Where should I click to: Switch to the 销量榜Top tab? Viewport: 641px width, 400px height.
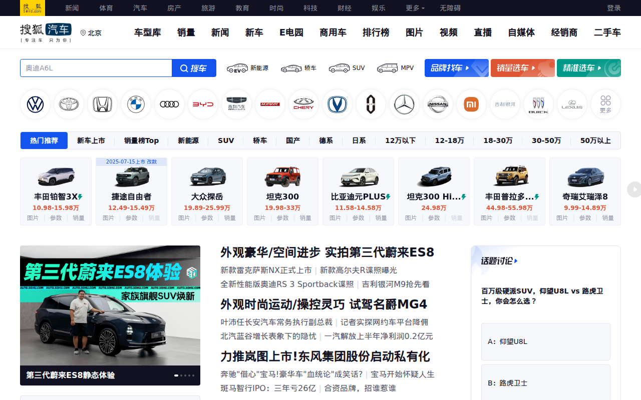tap(141, 140)
